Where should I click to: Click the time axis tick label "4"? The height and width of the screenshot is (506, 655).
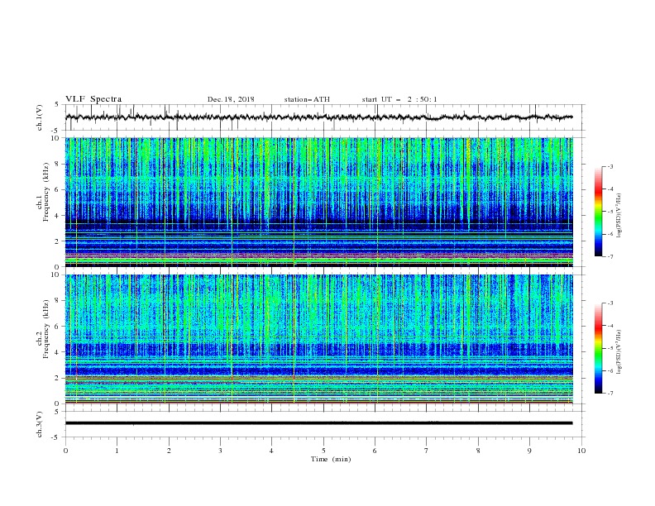(x=271, y=451)
